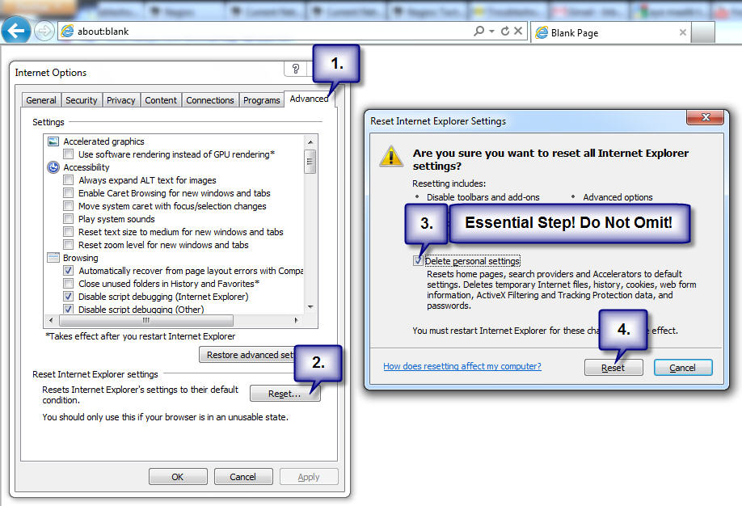Switch to the Programs tab
This screenshot has width=742, height=506.
[262, 100]
